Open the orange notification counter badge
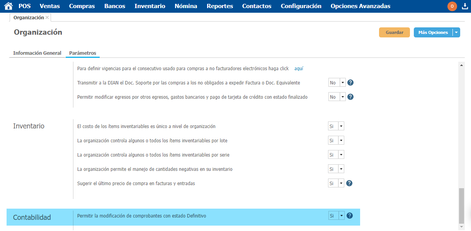 452,6
